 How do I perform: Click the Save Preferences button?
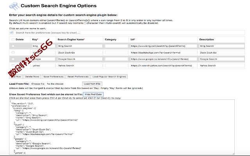click(54, 76)
